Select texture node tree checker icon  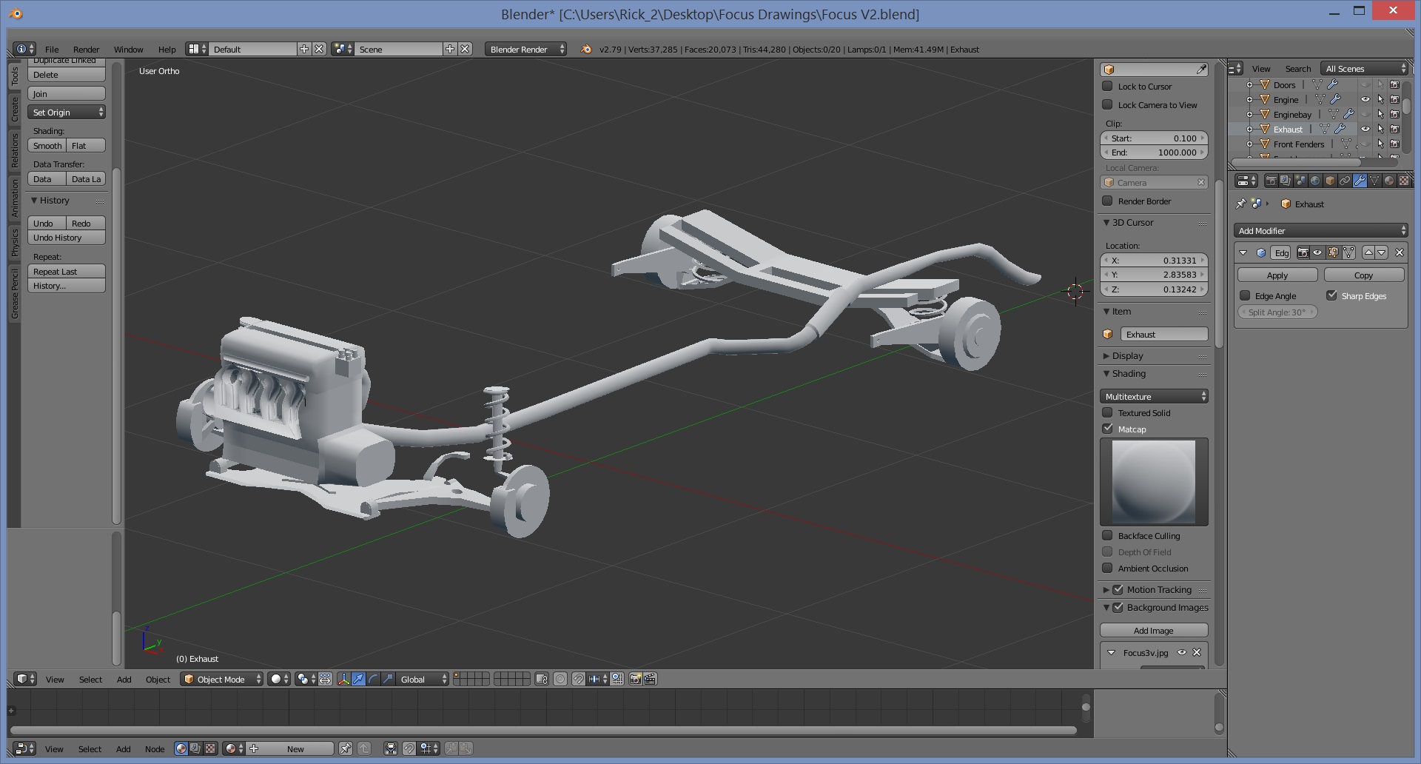(x=210, y=748)
